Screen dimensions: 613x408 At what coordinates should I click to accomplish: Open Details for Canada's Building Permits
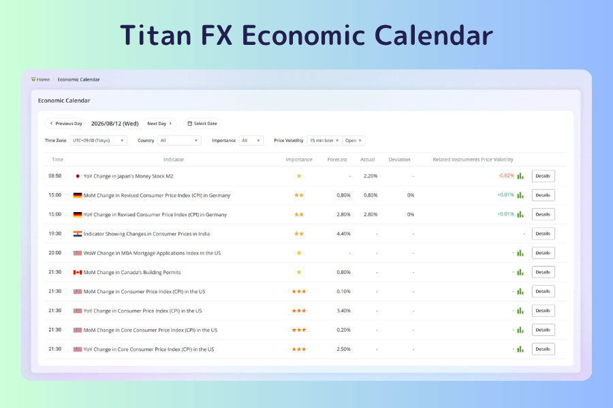pos(543,272)
